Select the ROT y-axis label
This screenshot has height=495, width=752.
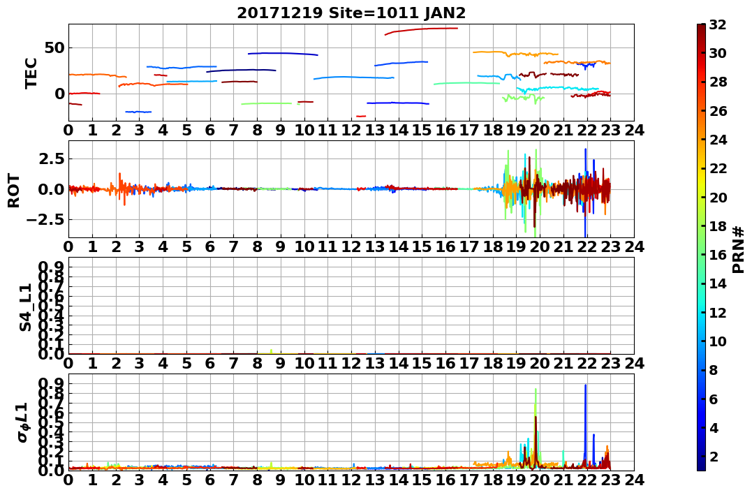(x=15, y=190)
